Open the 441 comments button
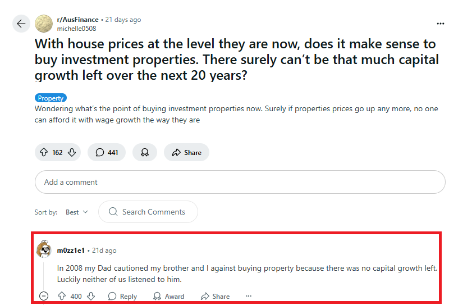This screenshot has width=449, height=305. (107, 152)
